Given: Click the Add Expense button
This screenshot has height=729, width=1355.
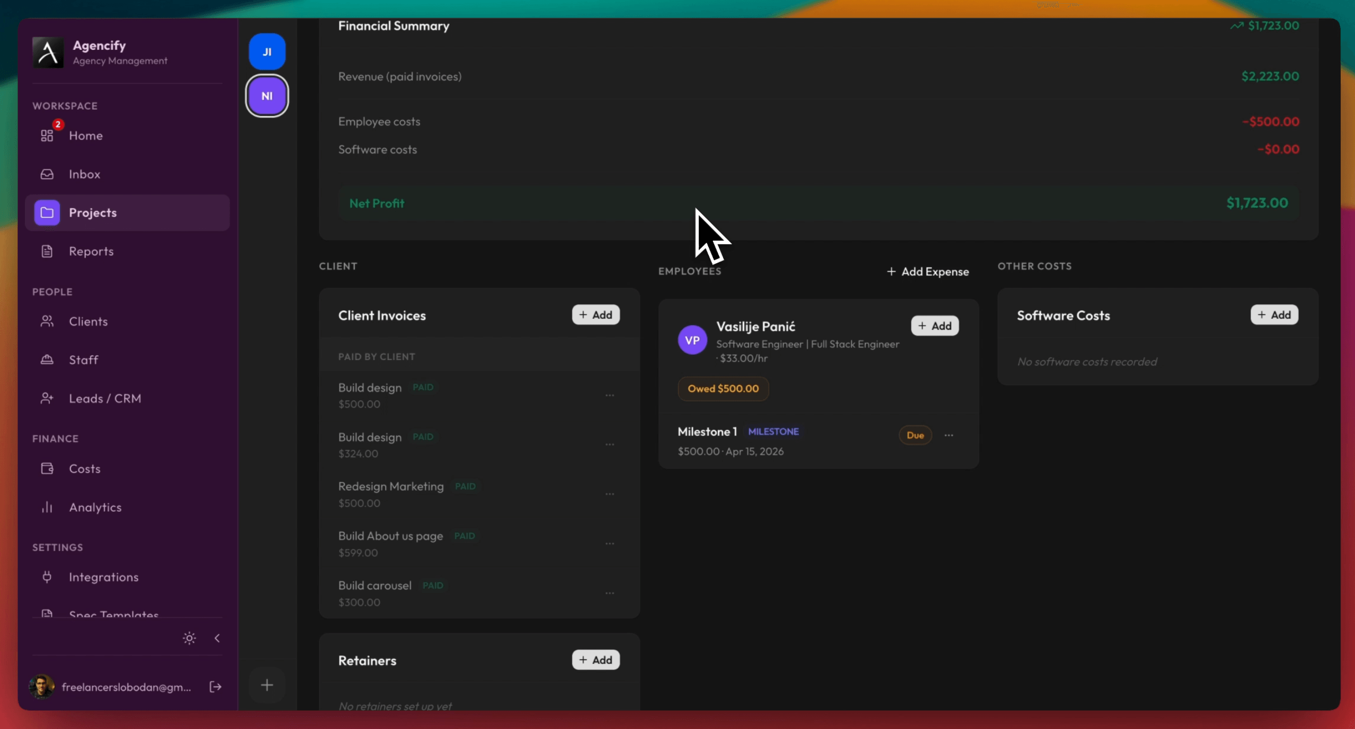Looking at the screenshot, I should (x=927, y=271).
